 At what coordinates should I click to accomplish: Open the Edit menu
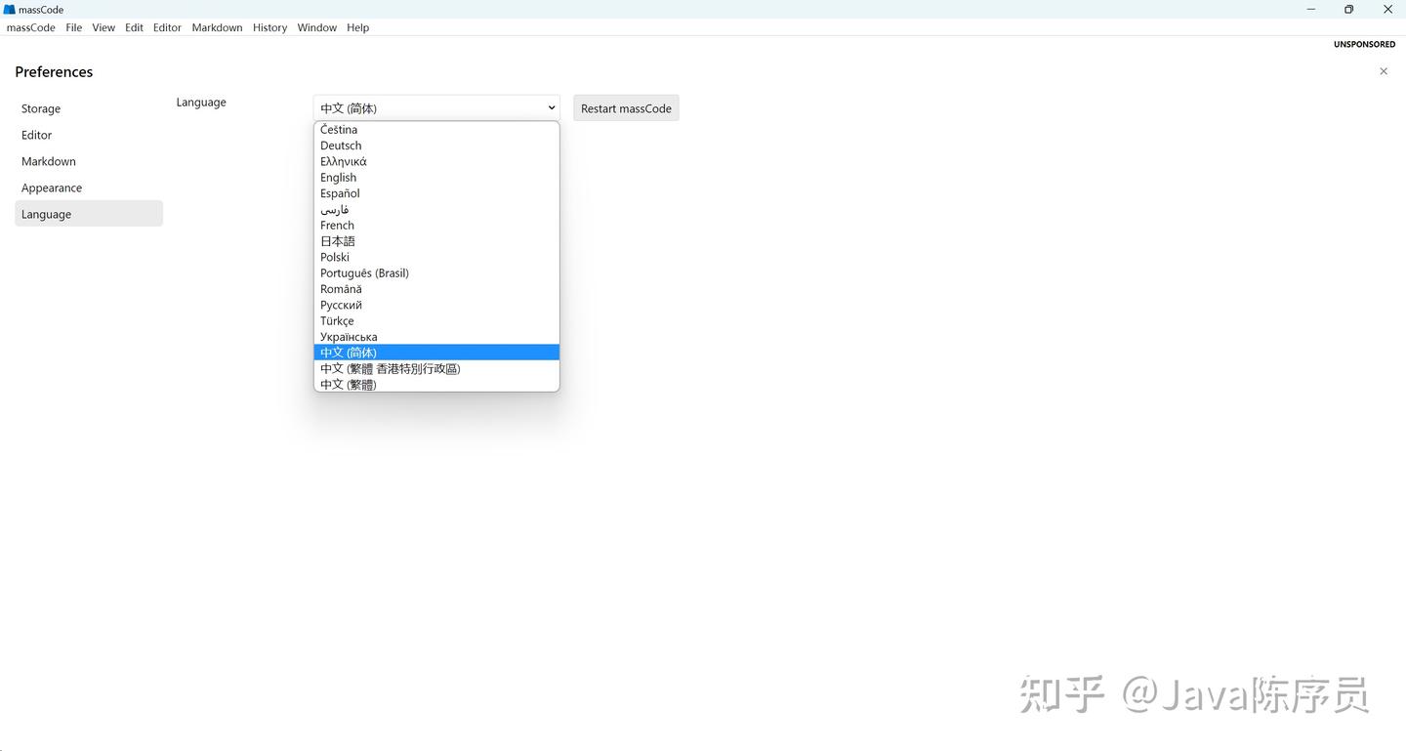[134, 27]
